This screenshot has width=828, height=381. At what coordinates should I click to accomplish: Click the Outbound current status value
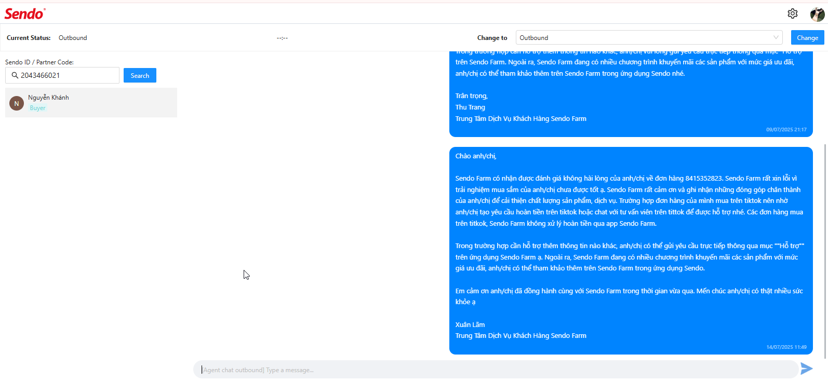click(x=73, y=38)
